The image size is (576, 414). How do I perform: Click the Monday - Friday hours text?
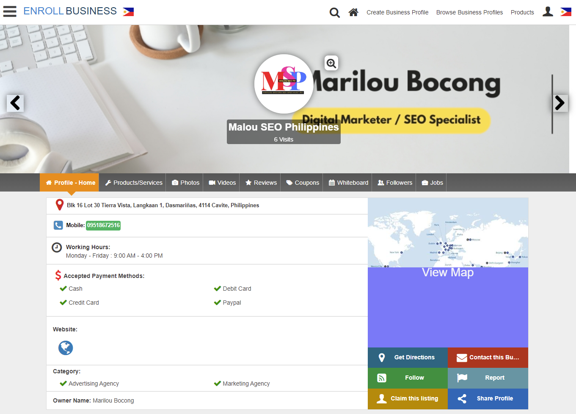pyautogui.click(x=114, y=256)
